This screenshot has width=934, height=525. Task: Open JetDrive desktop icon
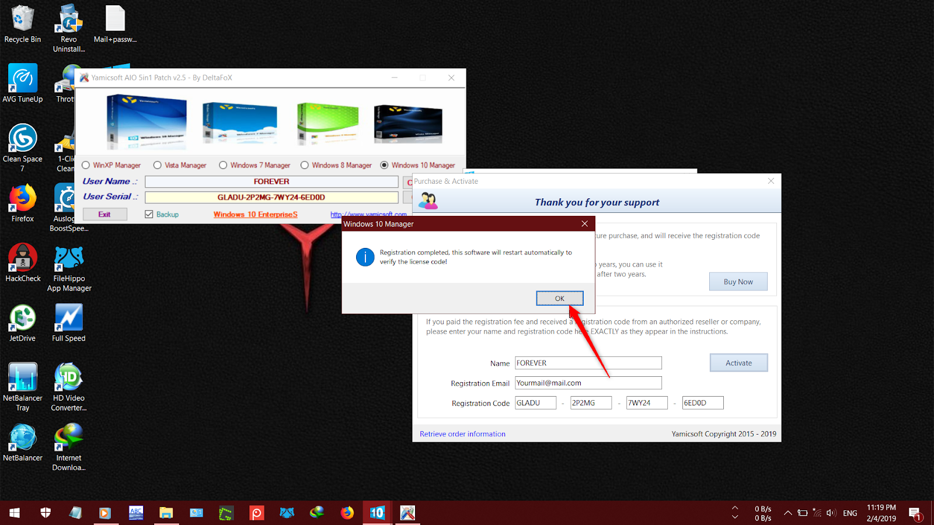click(23, 323)
